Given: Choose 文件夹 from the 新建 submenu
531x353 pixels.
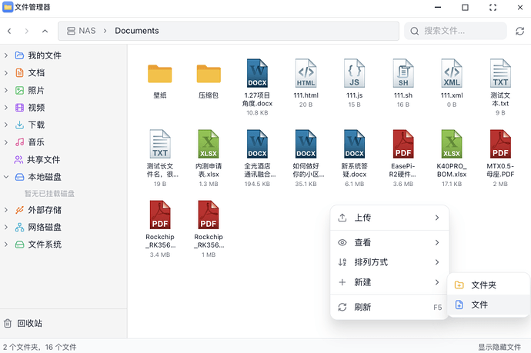Looking at the screenshot, I should coord(483,285).
